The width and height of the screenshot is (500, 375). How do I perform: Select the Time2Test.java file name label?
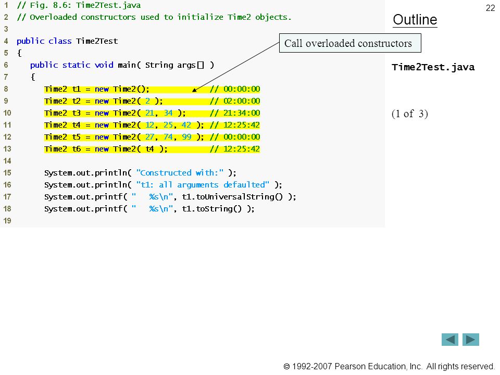[433, 67]
